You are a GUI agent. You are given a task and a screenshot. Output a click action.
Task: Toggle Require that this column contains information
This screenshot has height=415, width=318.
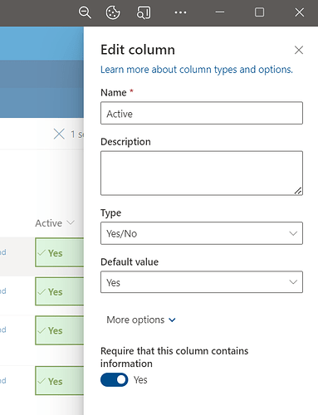(115, 380)
